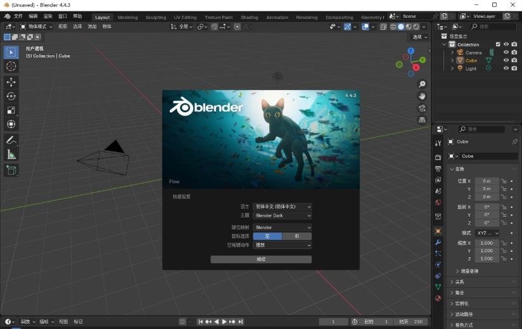Choose the left mouse select button

point(267,236)
